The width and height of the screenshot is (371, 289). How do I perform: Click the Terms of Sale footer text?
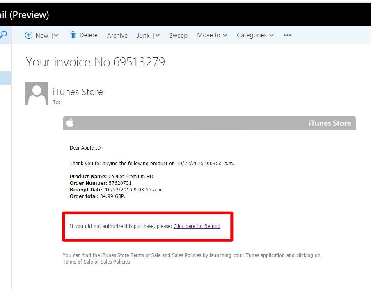pyautogui.click(x=191, y=259)
